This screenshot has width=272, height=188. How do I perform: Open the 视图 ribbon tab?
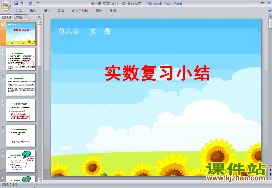[113, 11]
